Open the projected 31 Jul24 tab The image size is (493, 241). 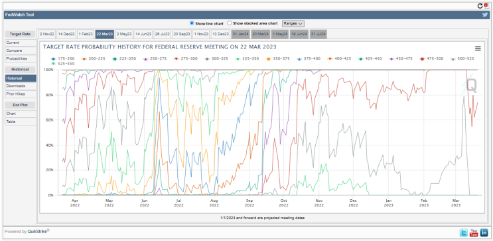pyautogui.click(x=318, y=34)
